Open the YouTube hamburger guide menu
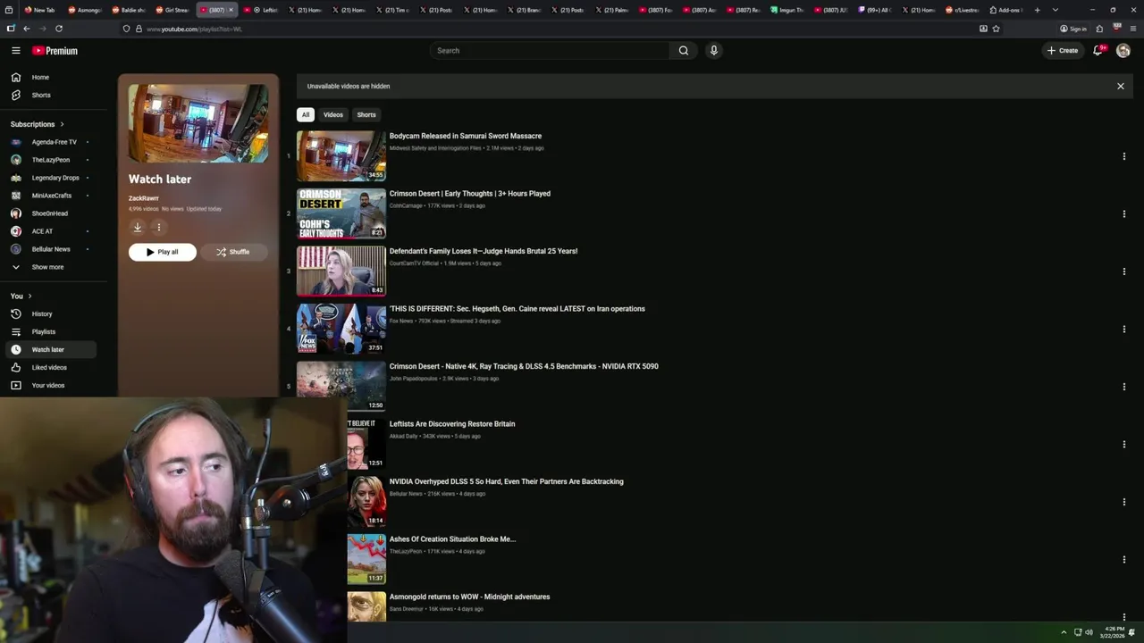 point(15,51)
